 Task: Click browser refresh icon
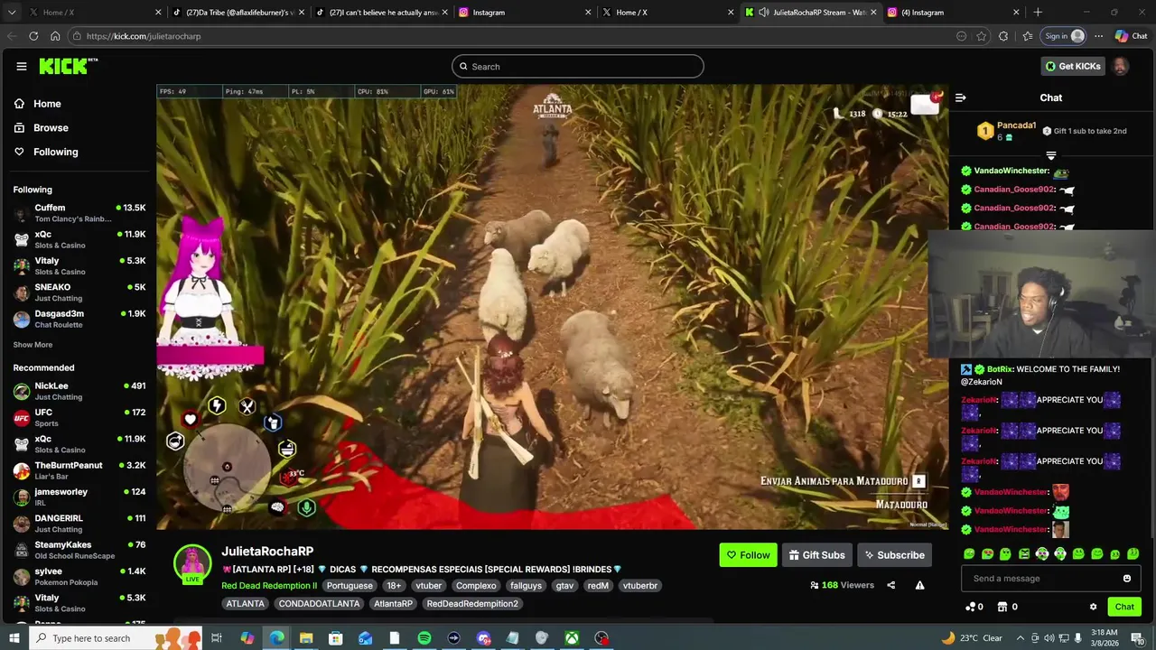[x=33, y=36]
